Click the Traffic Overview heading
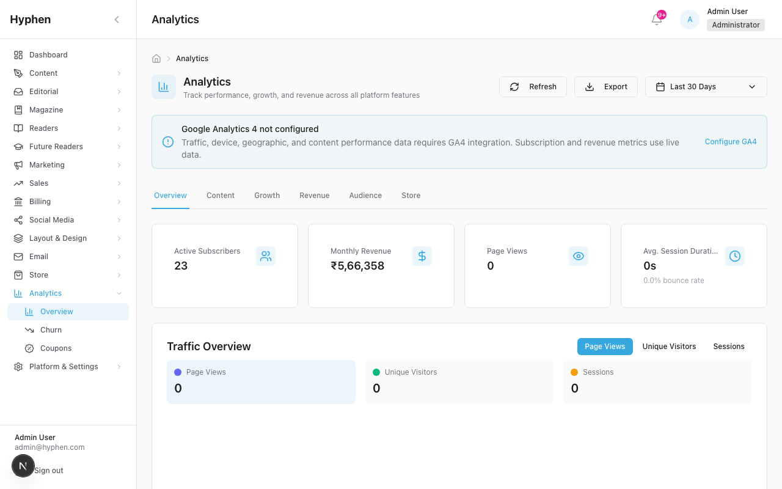The width and height of the screenshot is (782, 489). [x=209, y=347]
